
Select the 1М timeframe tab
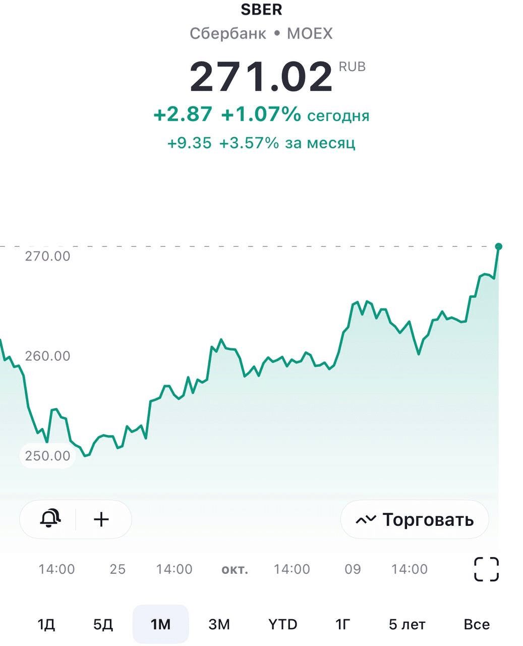(160, 624)
